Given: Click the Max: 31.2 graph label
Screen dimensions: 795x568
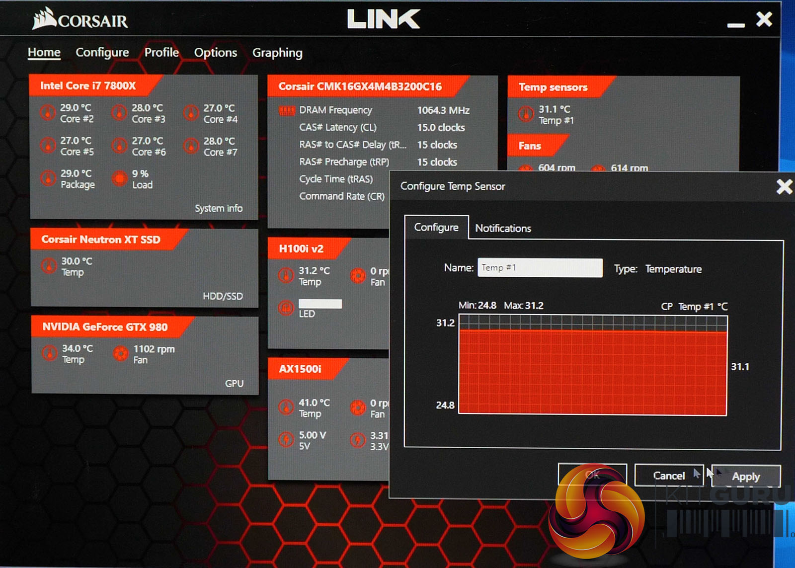Looking at the screenshot, I should pyautogui.click(x=524, y=306).
